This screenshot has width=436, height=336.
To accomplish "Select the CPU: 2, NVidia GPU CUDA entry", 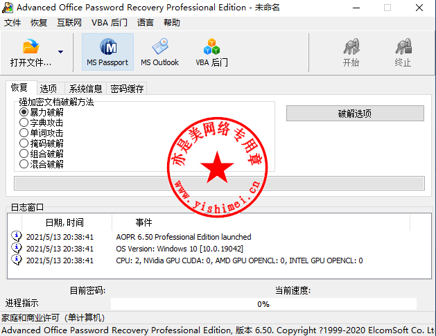I will [x=239, y=260].
